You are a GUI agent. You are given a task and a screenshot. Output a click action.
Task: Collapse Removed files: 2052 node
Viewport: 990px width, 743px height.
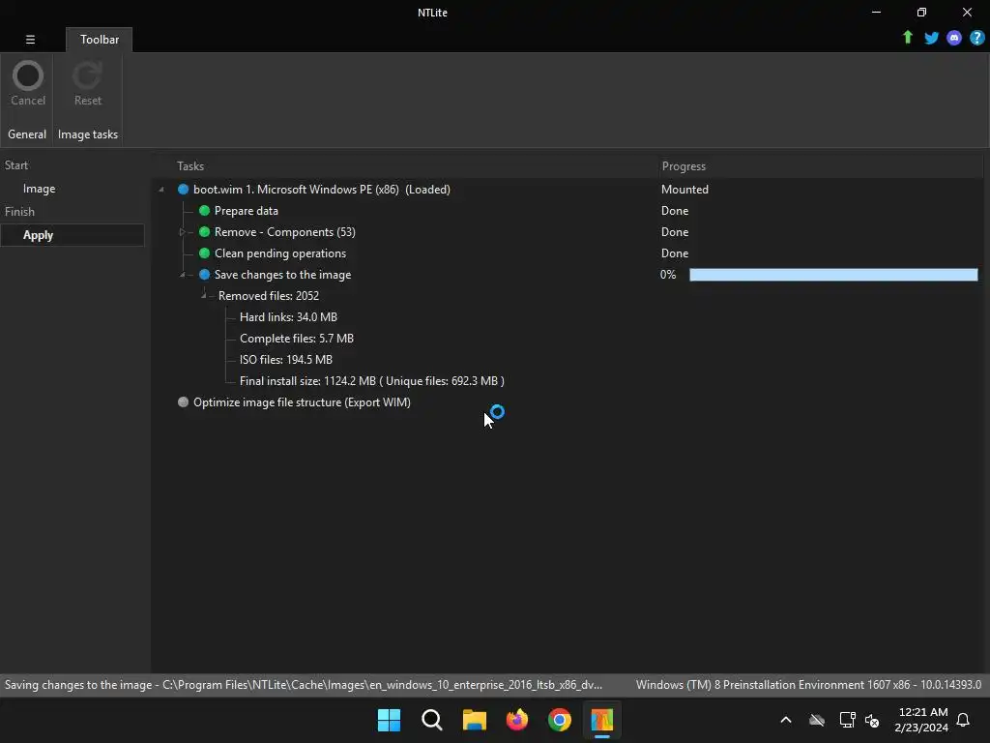click(x=203, y=295)
